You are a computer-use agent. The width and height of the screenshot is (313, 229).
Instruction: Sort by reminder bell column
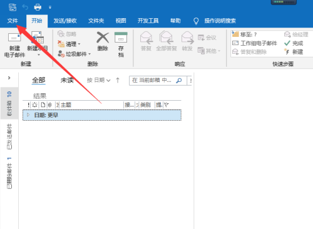pyautogui.click(x=35, y=104)
